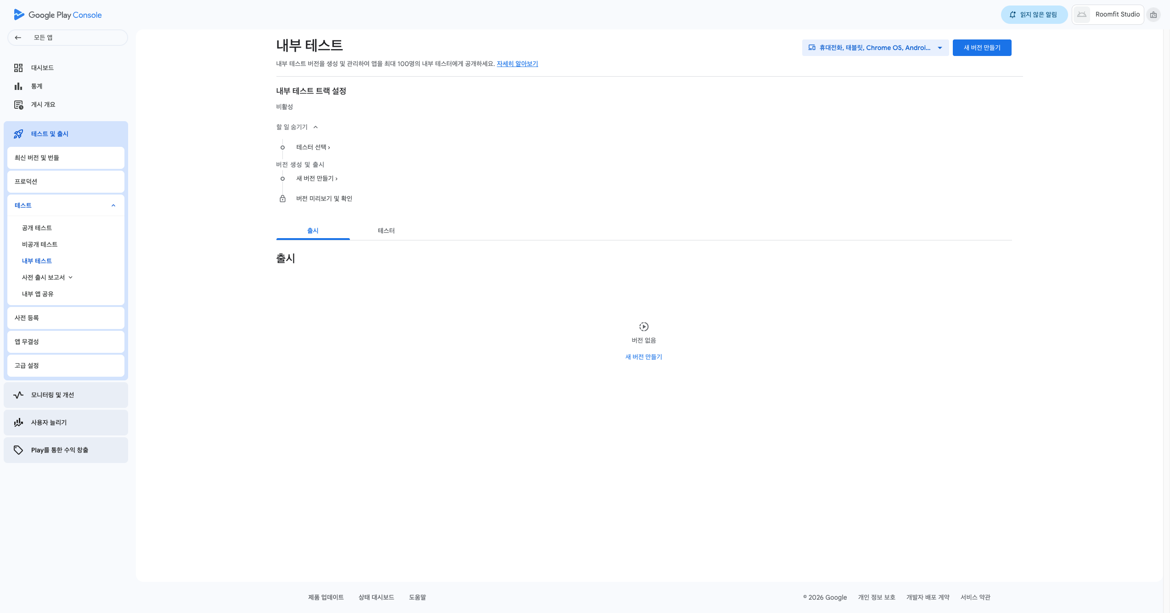
Task: Collapse the 할 일 숨기기 task list
Action: (x=297, y=127)
